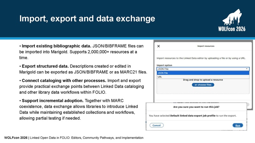Click 'Support incremental adoption.' bullet heading
This screenshot has width=255, height=143.
53,101
